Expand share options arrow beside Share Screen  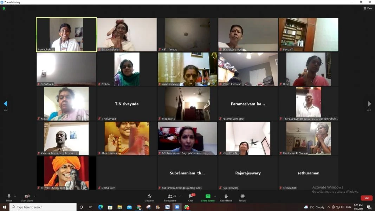(x=215, y=196)
